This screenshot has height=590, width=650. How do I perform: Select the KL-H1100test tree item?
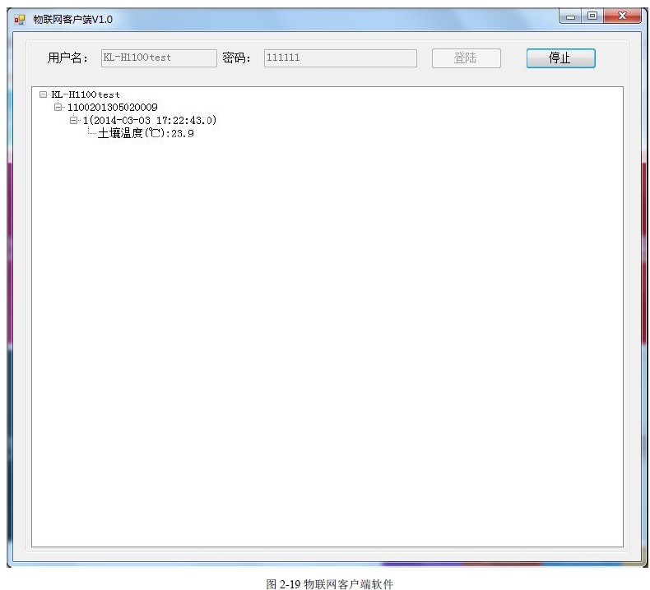pos(86,94)
